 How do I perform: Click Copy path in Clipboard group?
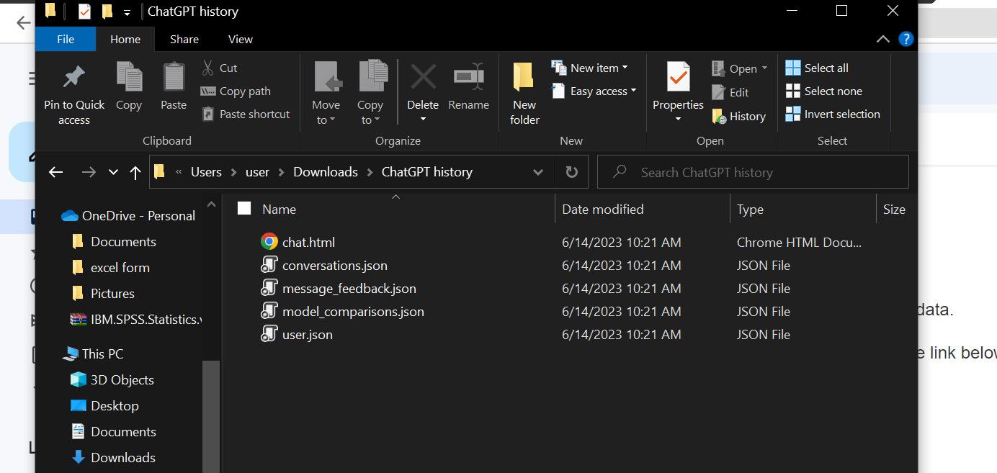[x=236, y=91]
